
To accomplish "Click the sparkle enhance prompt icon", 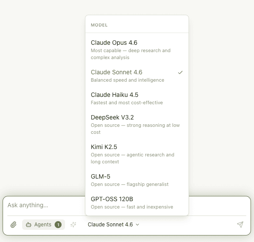I will [x=73, y=225].
